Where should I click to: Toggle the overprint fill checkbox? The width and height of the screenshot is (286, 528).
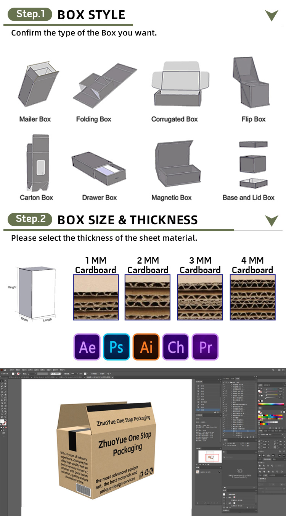point(259,479)
